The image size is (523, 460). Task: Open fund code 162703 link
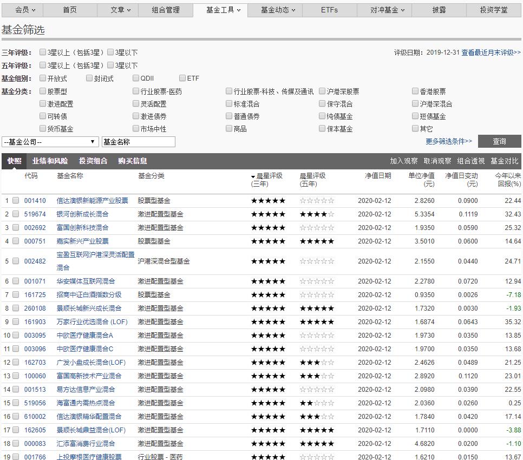pyautogui.click(x=35, y=363)
